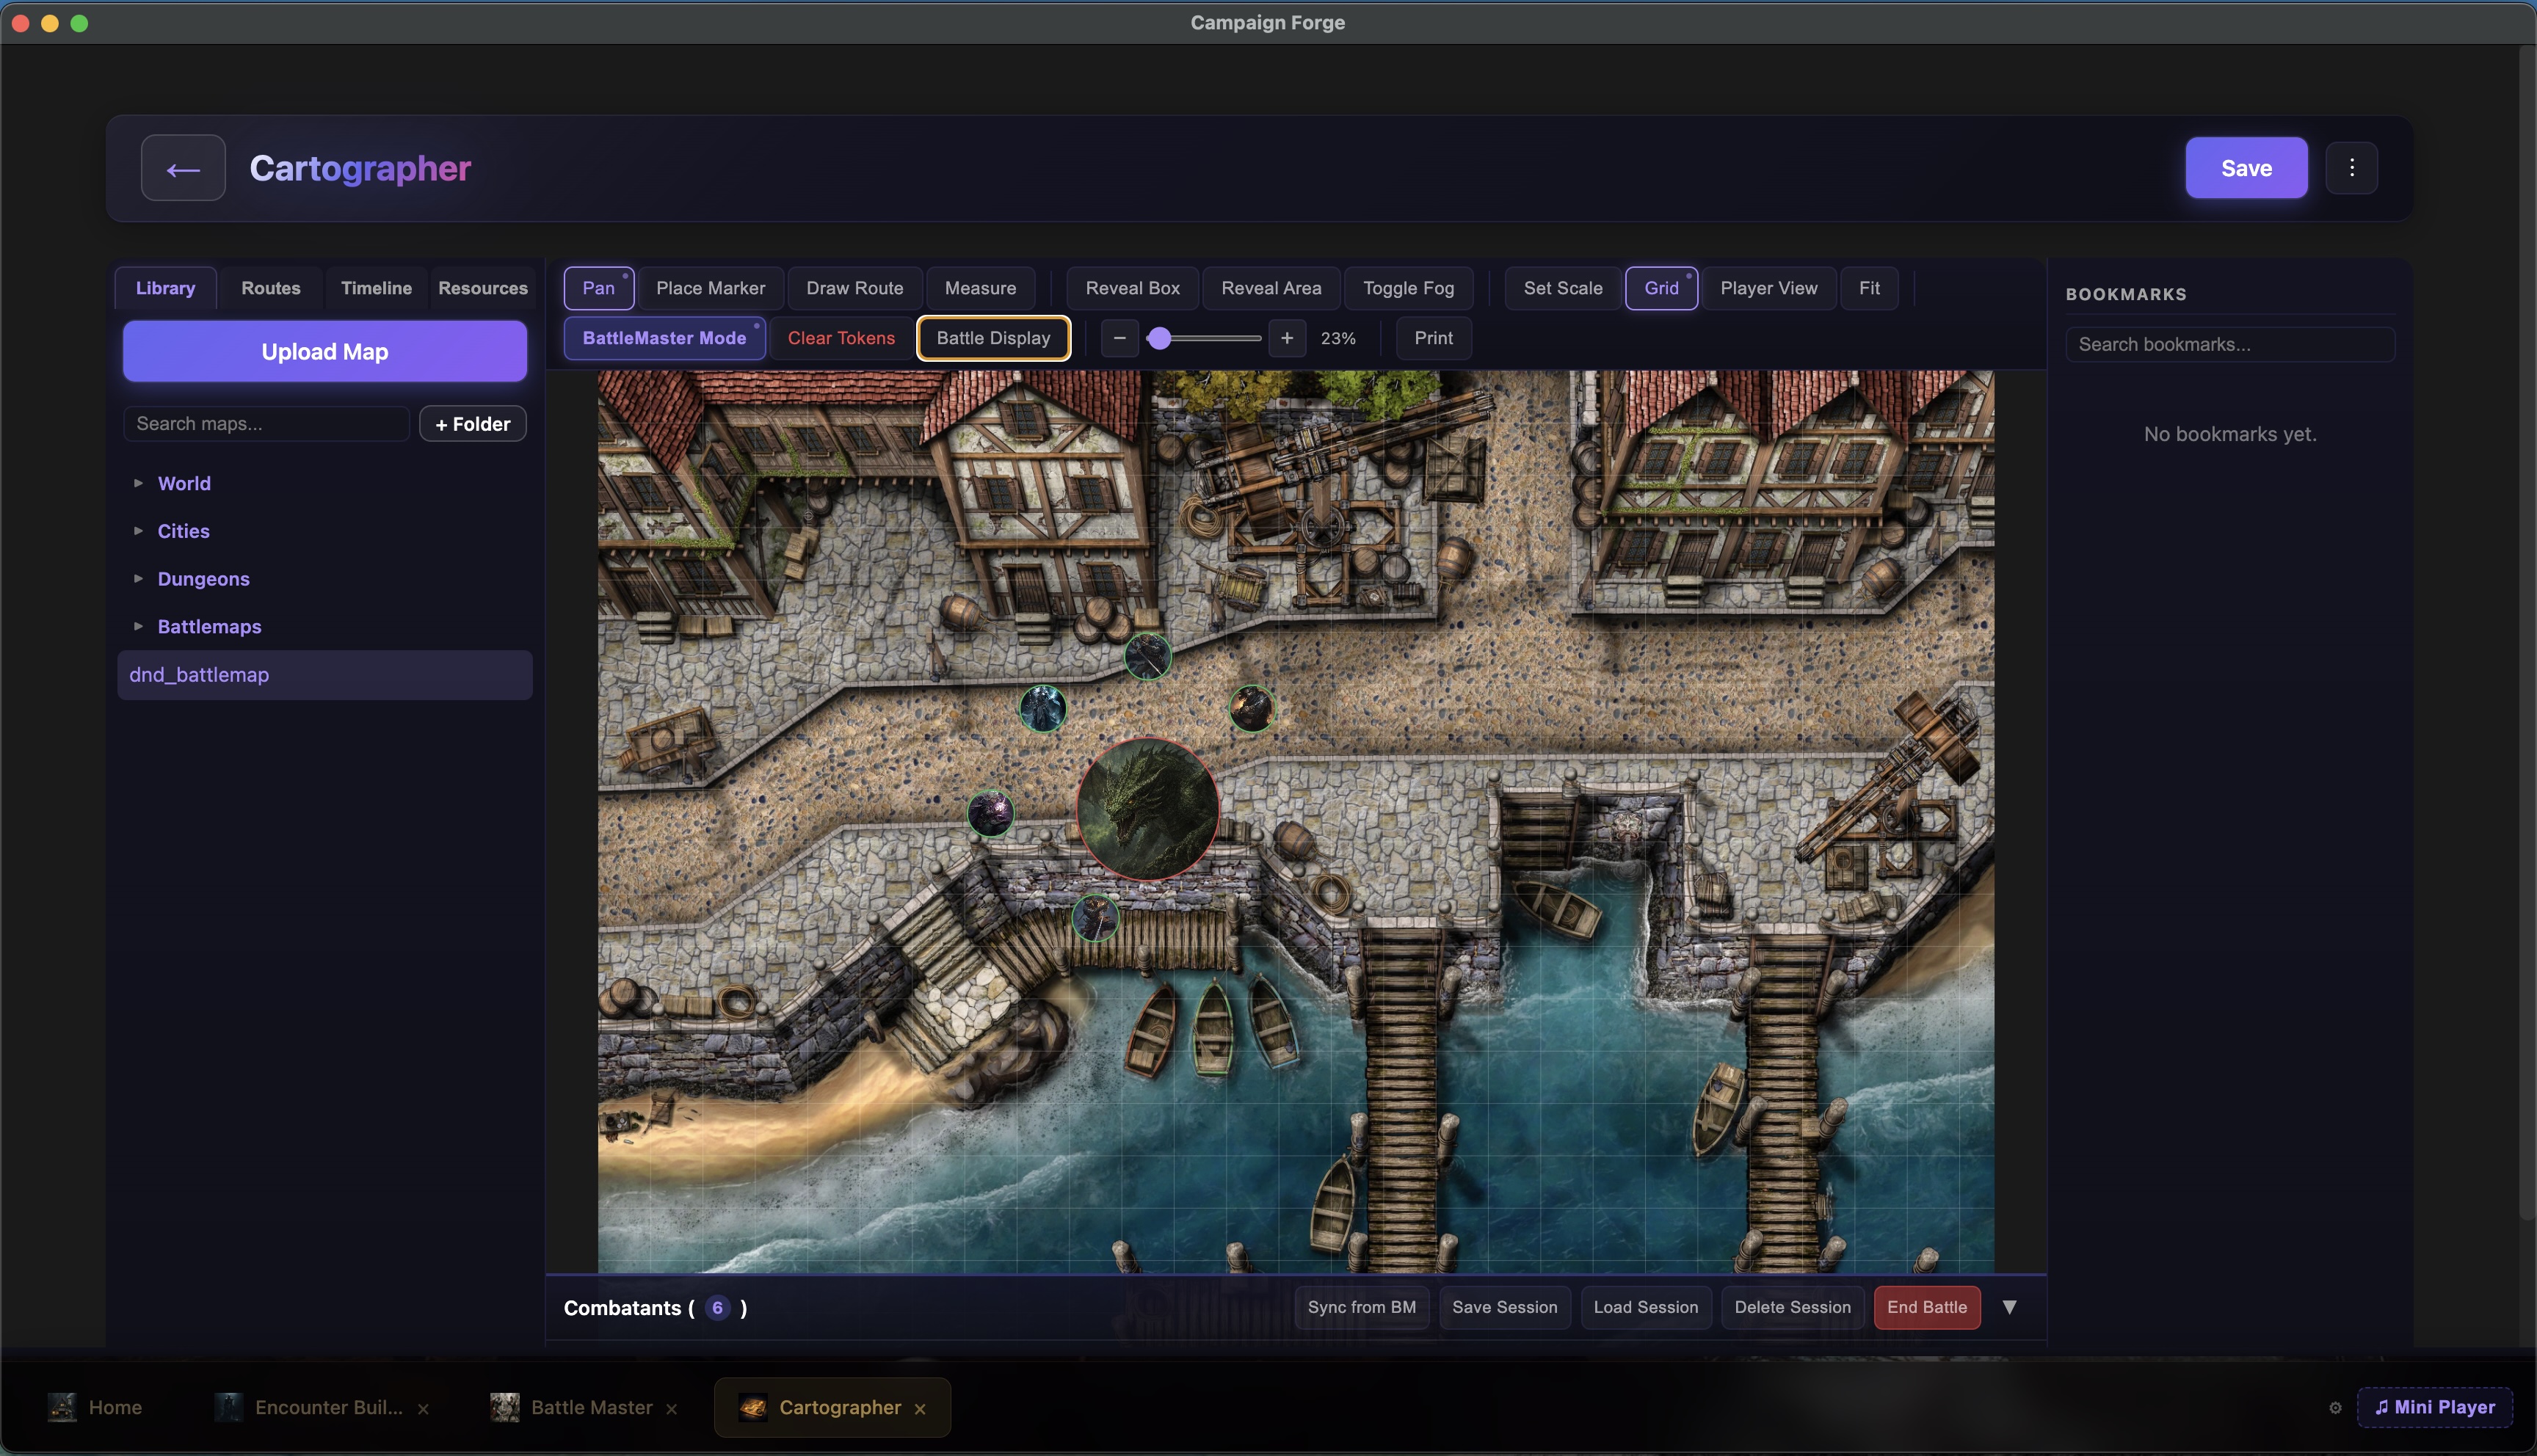Open the Home tab icon
Screen dimensions: 2537x1456
click(x=63, y=1407)
